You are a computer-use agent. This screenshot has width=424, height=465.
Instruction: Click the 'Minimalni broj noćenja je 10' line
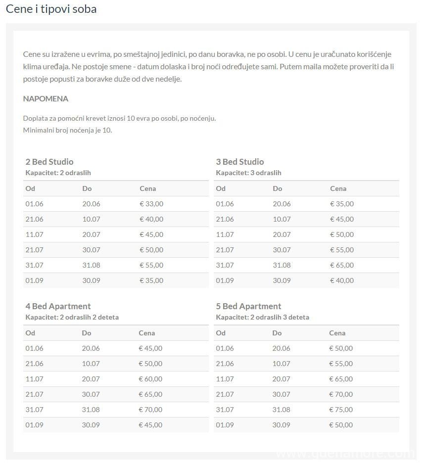click(67, 130)
